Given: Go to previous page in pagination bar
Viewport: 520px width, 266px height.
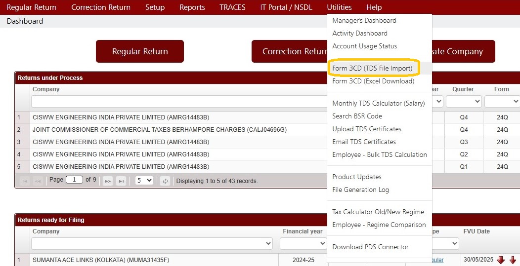Looking at the screenshot, I should pyautogui.click(x=38, y=181).
